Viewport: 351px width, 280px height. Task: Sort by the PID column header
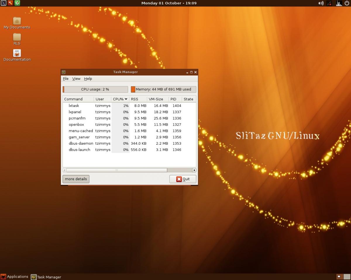click(175, 99)
